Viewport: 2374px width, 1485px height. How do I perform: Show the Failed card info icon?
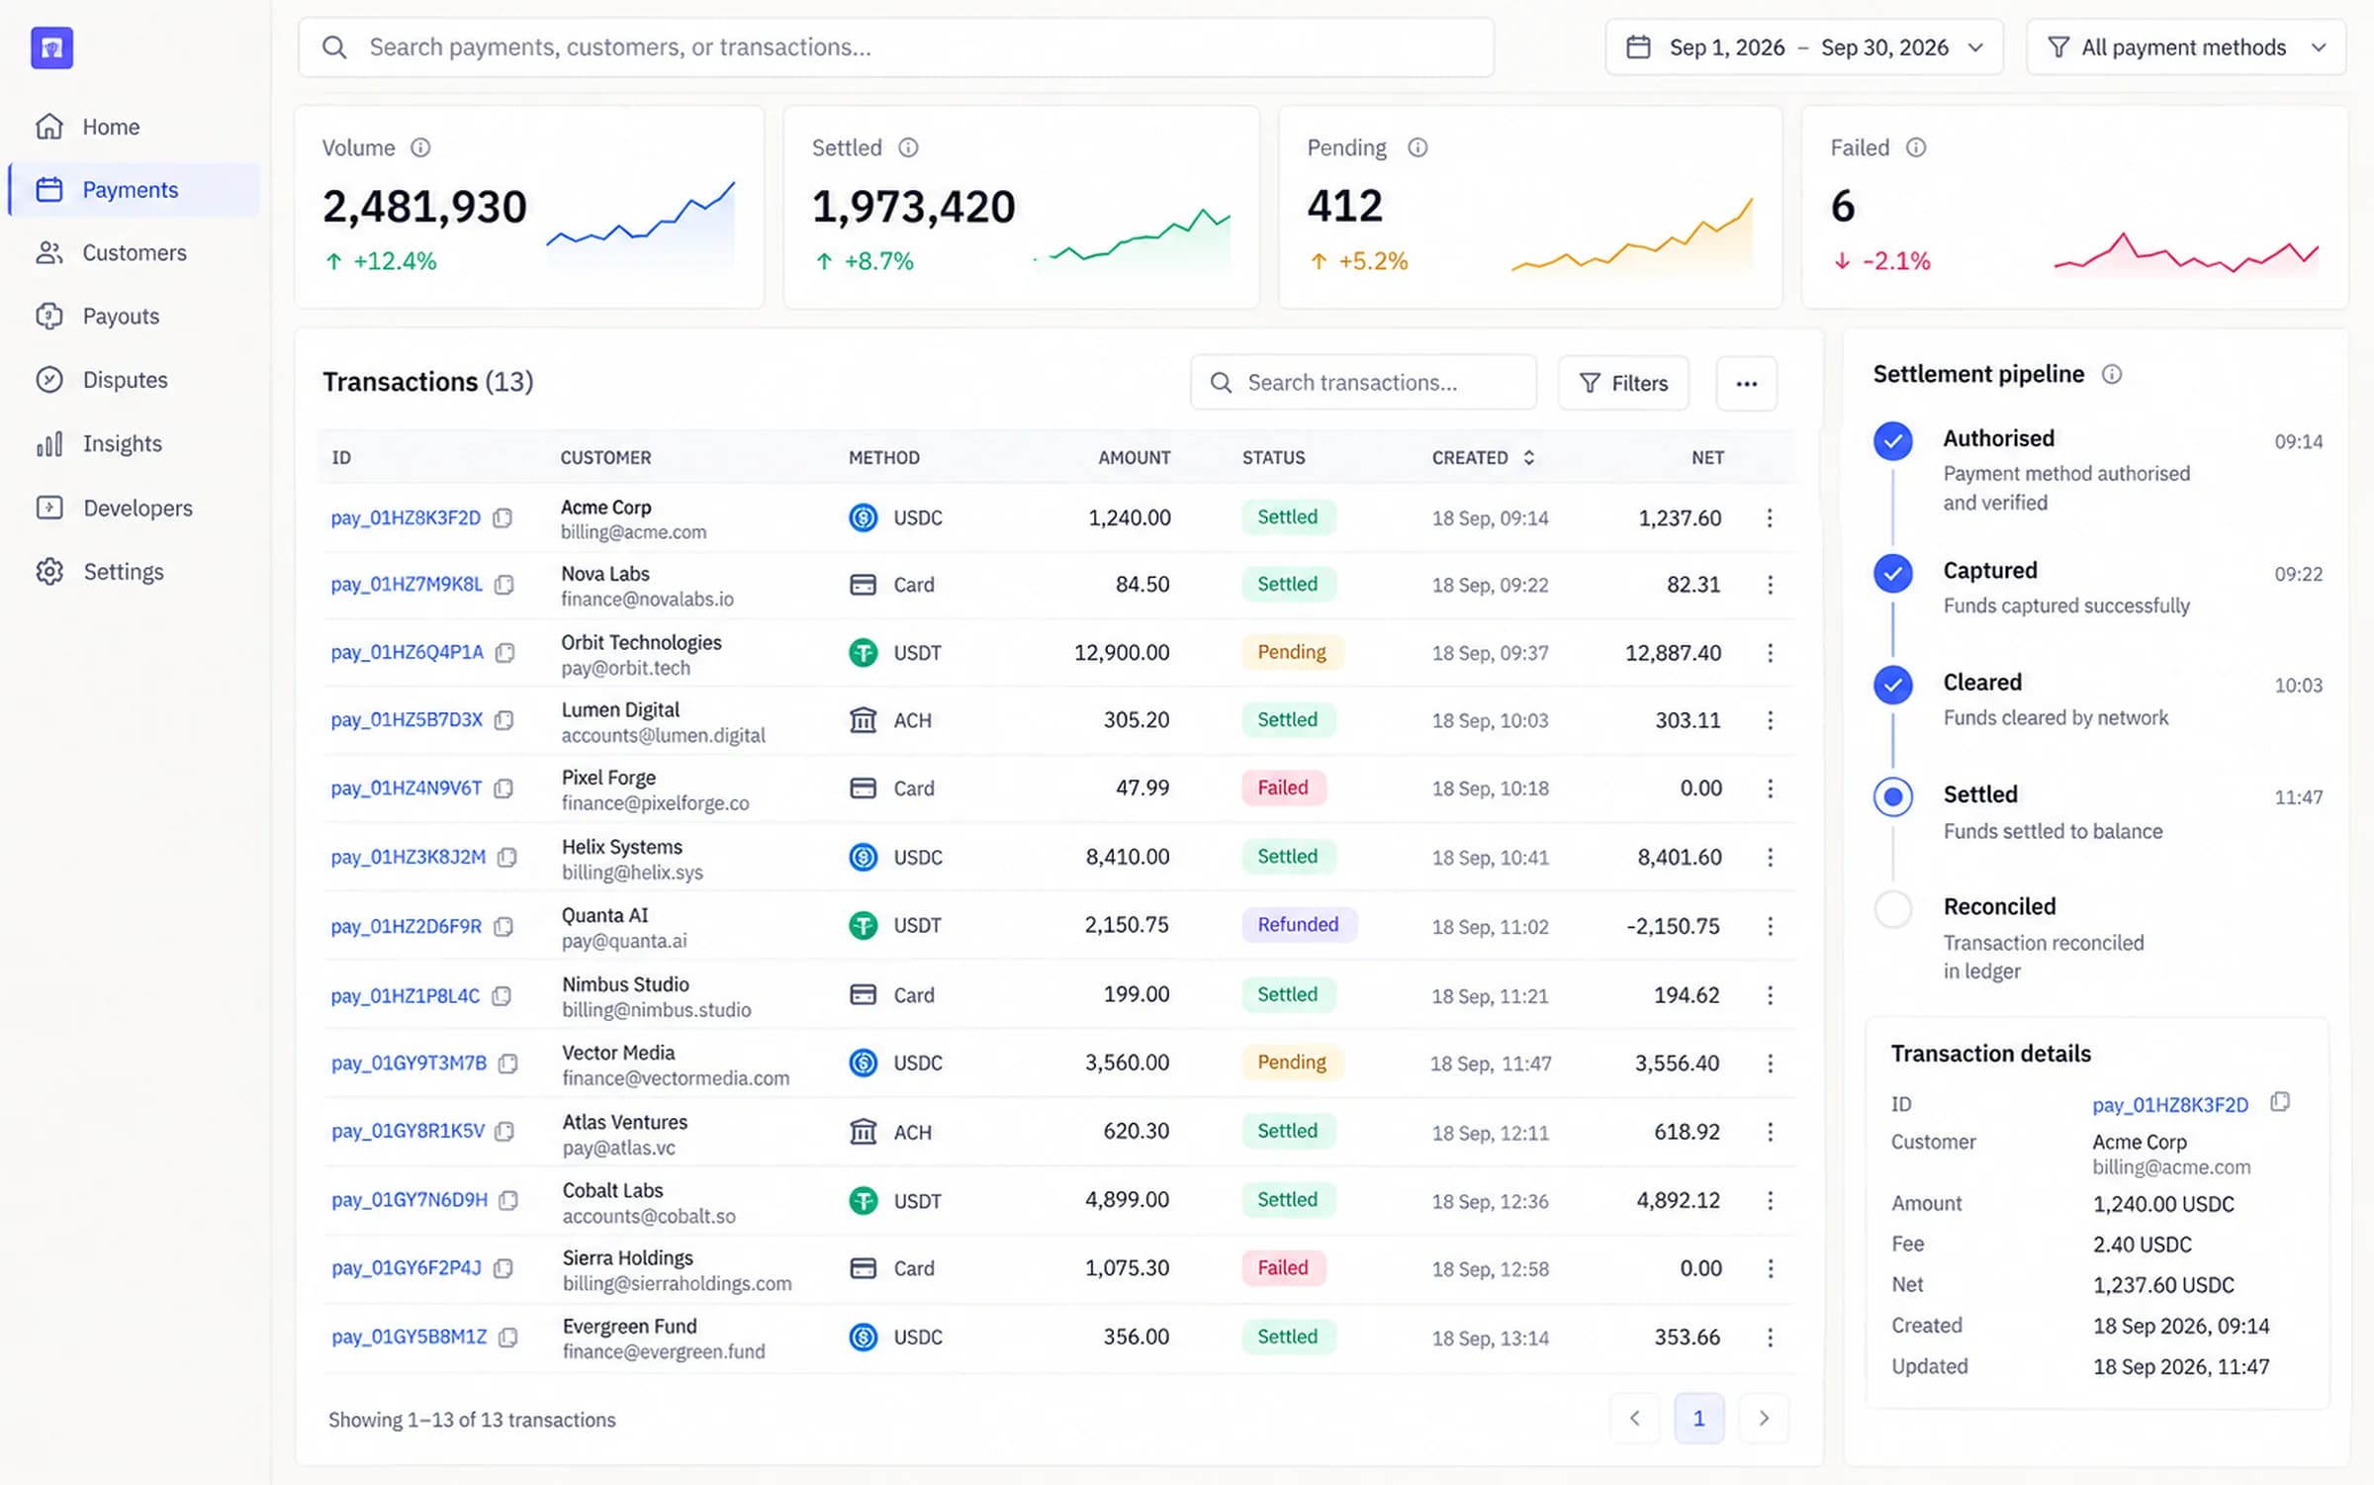[1916, 148]
